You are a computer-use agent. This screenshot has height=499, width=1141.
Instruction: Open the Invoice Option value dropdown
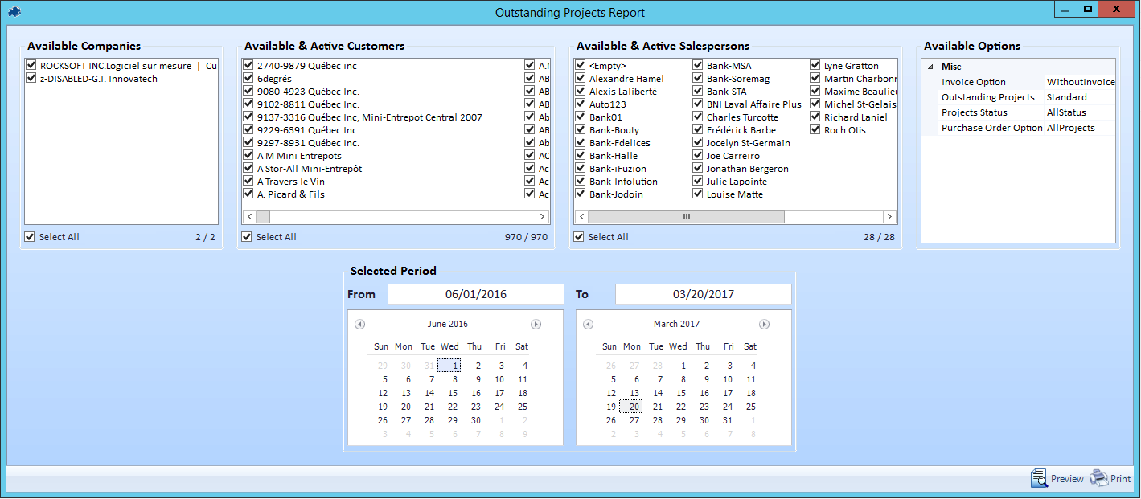coord(1079,82)
